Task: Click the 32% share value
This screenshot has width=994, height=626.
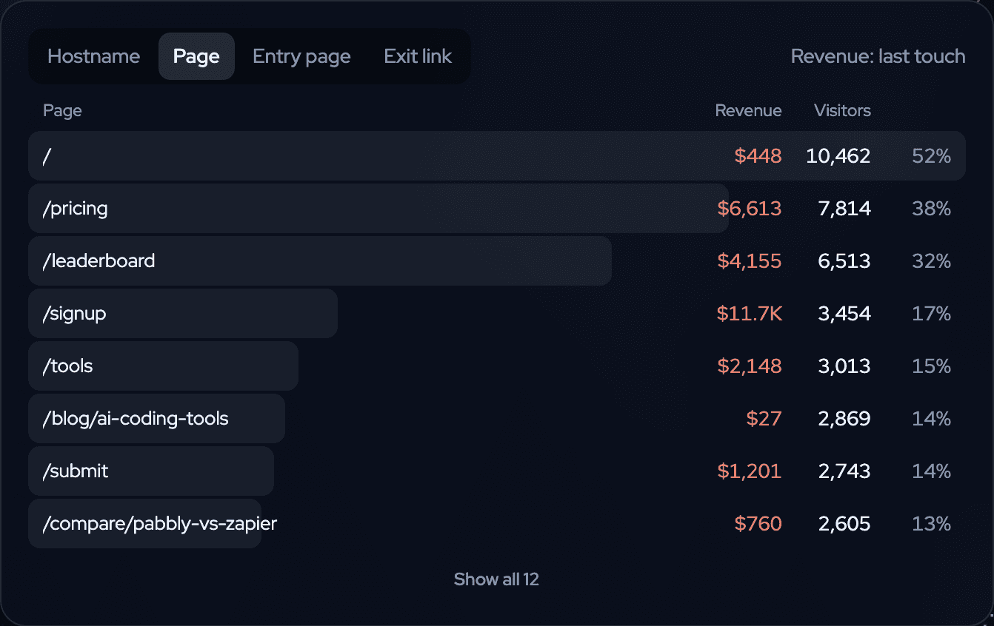Action: (932, 261)
